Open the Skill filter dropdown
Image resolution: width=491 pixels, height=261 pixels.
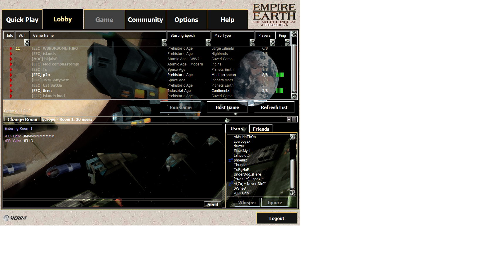point(27,43)
